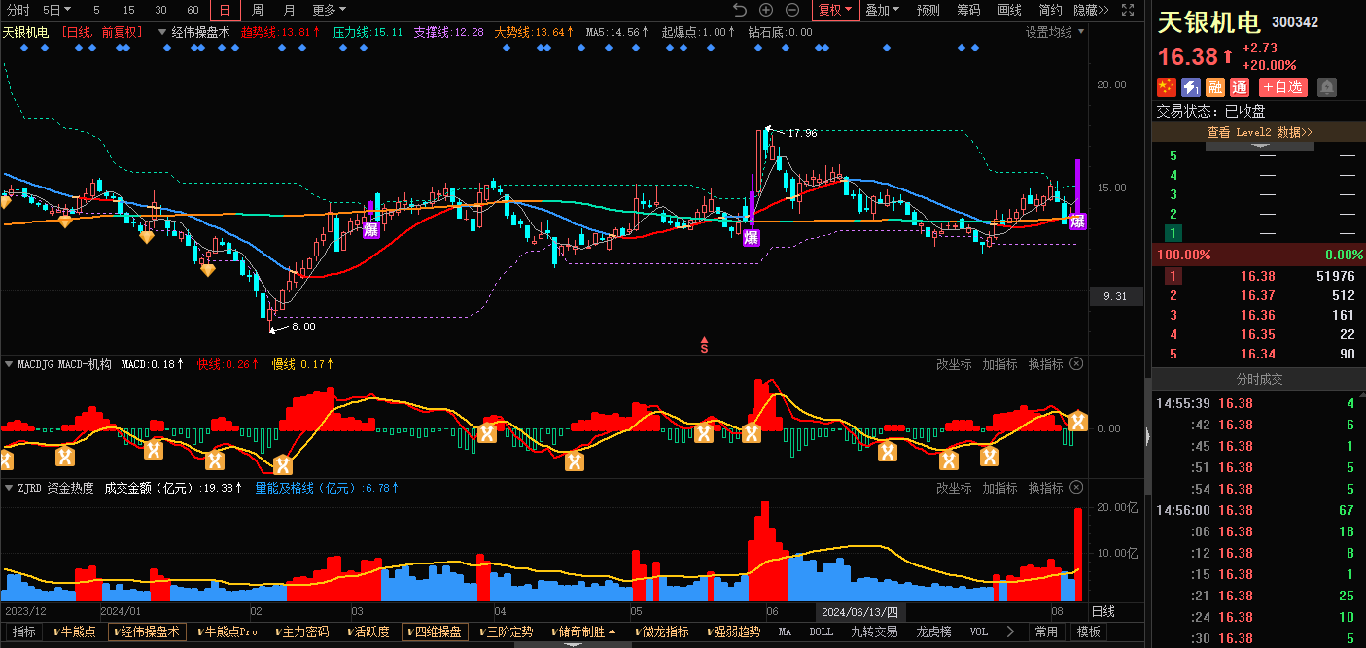Zoom in chart with the plus circle icon
Image resolution: width=1366 pixels, height=648 pixels.
(x=766, y=10)
